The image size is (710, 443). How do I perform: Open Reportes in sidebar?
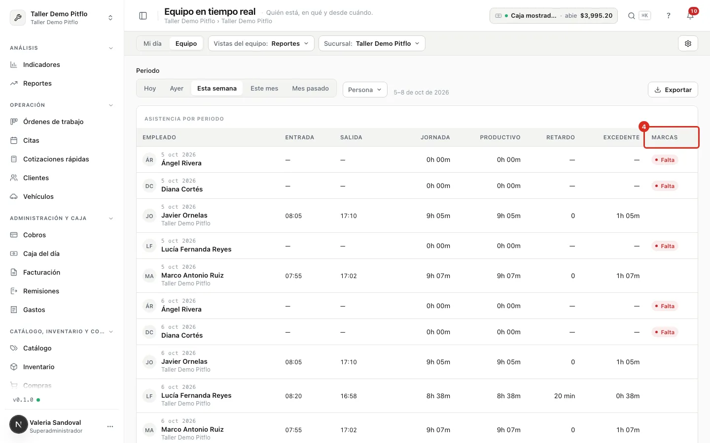coord(62,83)
